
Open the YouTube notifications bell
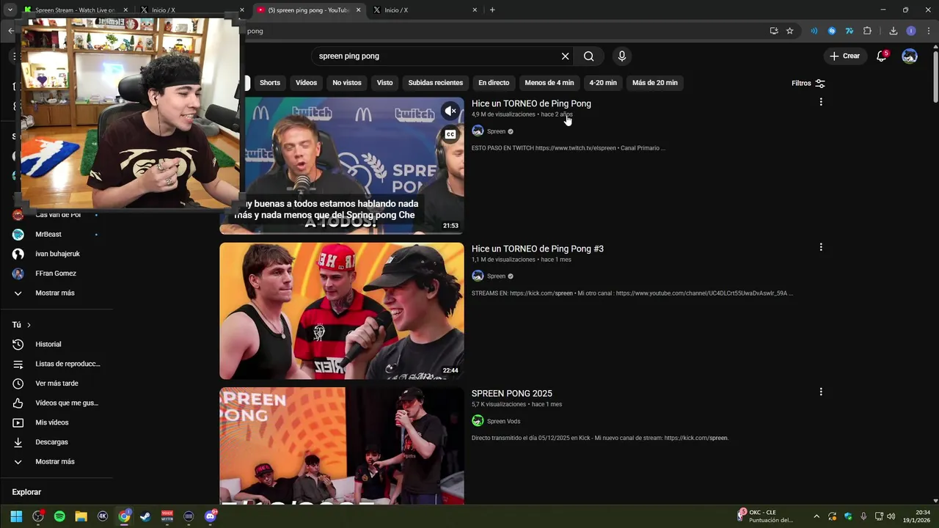pos(882,56)
